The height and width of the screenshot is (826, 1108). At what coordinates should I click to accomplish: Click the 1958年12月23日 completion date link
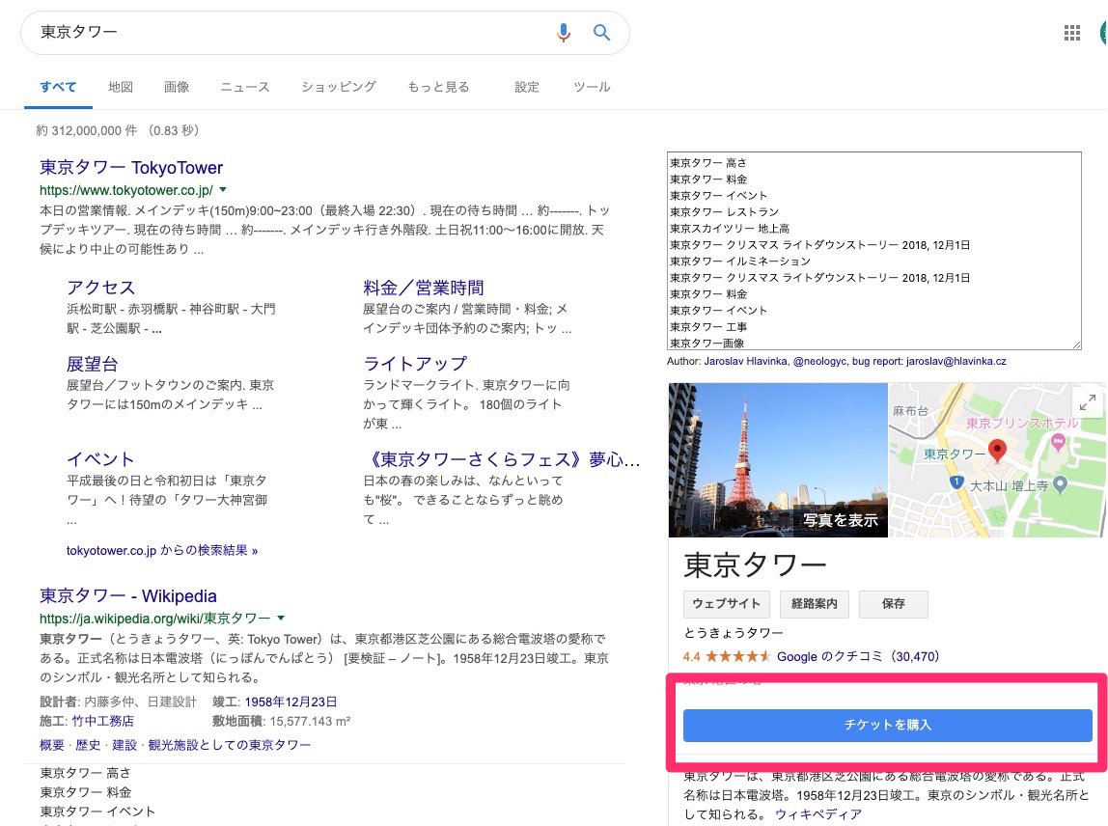point(291,702)
